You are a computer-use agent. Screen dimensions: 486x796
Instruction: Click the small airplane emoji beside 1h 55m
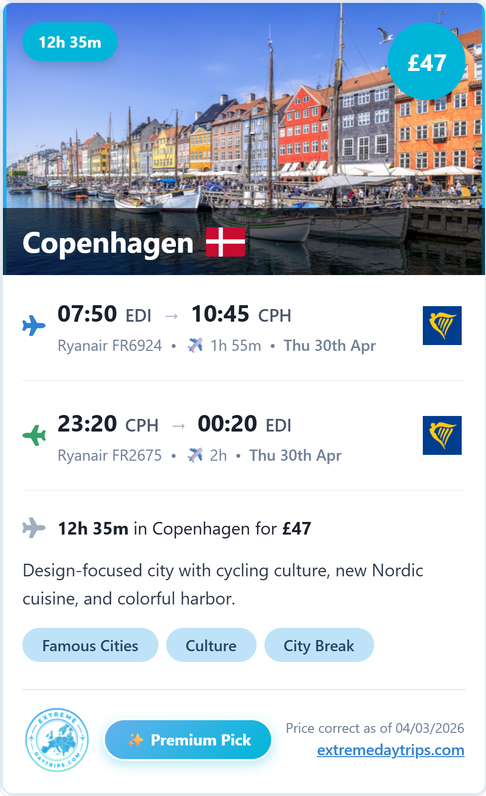tap(195, 346)
